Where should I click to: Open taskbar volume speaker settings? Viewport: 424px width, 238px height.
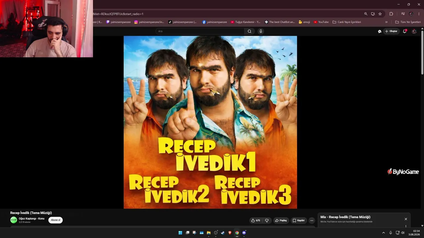(403, 233)
